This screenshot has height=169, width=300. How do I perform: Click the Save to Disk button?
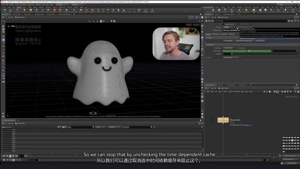tap(228, 41)
